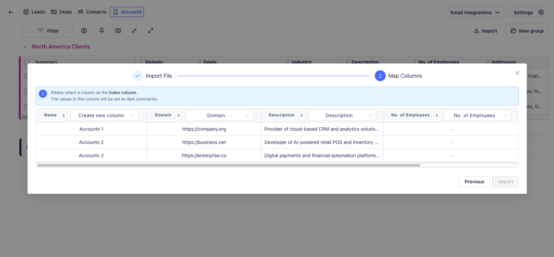
Task: Open the Description mapping dropdown
Action: coord(342,115)
